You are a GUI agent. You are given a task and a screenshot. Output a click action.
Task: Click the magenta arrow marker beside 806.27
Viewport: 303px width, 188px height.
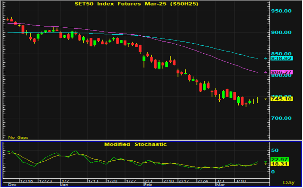pos(266,72)
